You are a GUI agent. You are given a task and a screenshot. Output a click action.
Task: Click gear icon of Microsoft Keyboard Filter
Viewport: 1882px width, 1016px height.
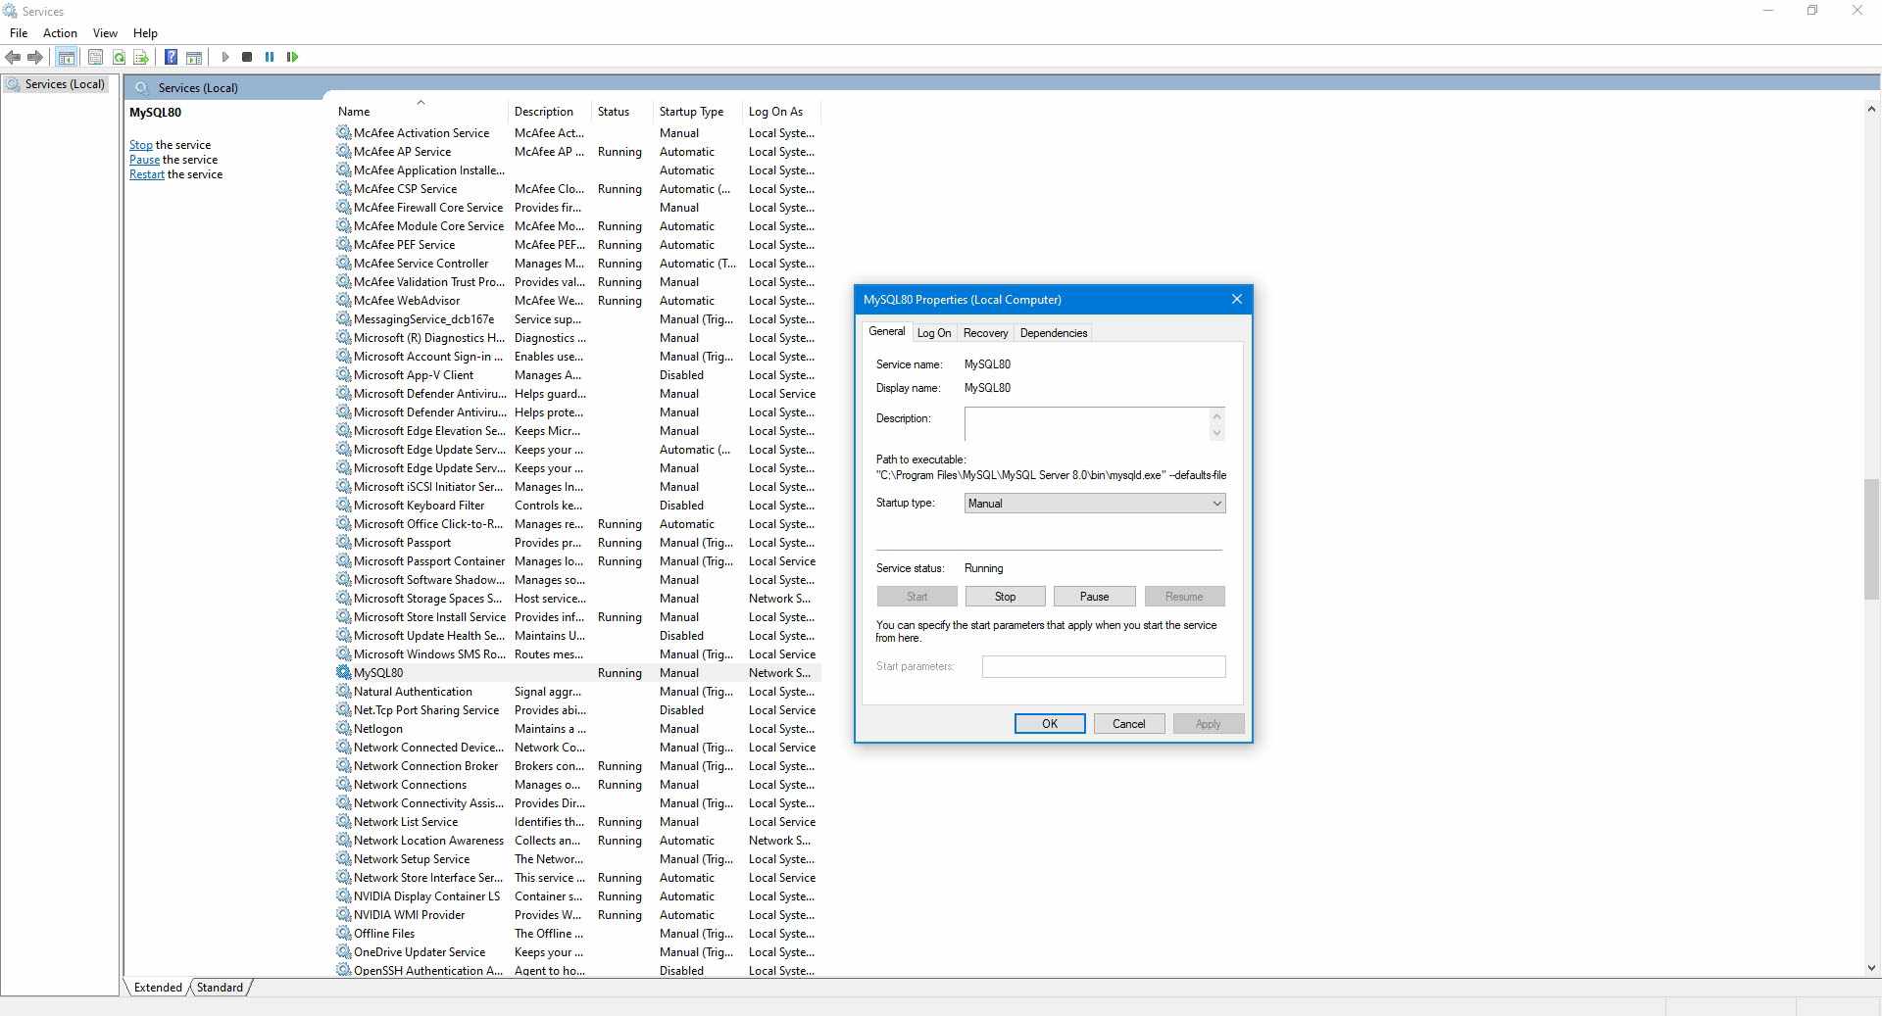343,505
